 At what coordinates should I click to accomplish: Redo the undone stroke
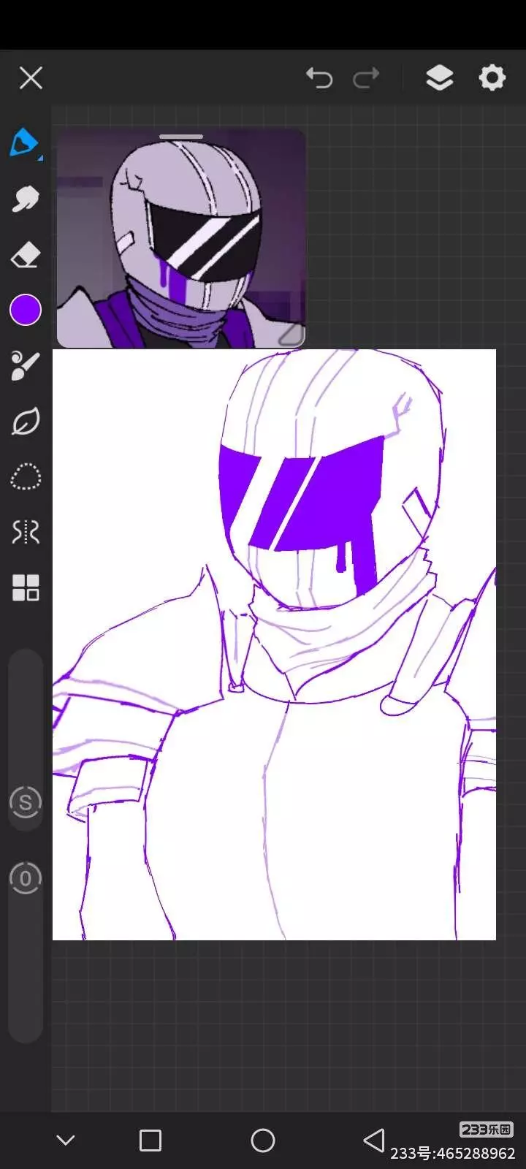366,77
